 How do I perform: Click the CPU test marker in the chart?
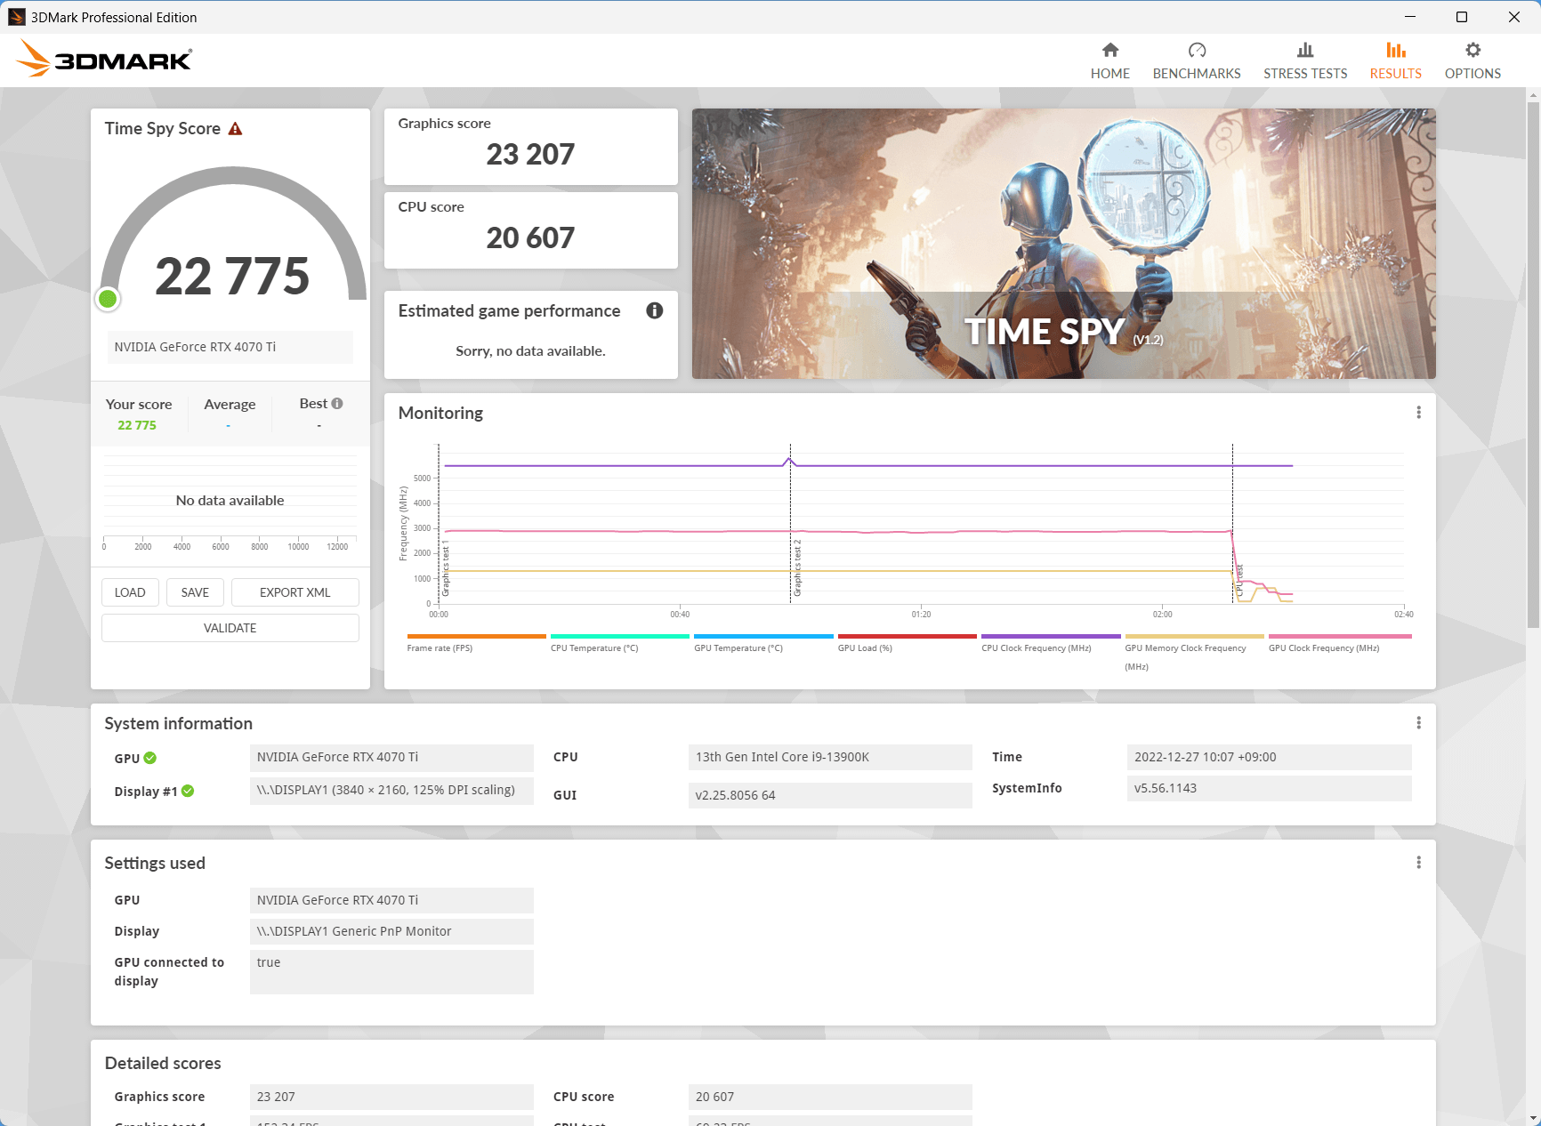1239,580
